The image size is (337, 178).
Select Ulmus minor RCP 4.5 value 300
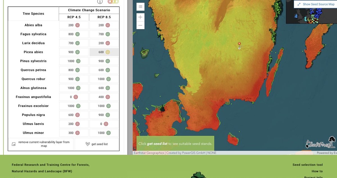(x=74, y=133)
